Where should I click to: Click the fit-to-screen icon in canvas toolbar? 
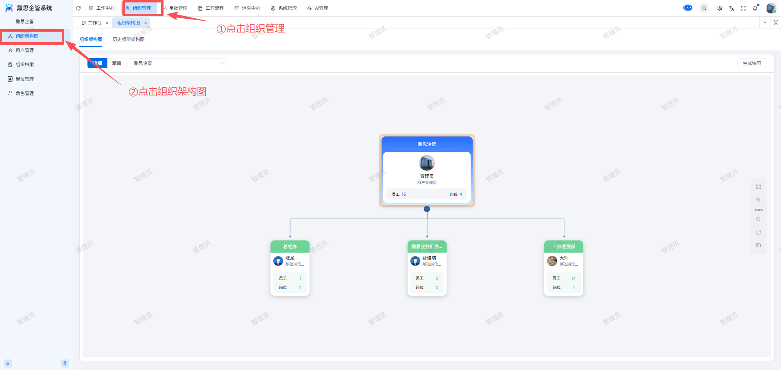(x=758, y=187)
